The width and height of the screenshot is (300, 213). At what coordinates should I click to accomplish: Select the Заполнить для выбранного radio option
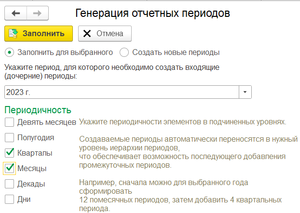9,53
